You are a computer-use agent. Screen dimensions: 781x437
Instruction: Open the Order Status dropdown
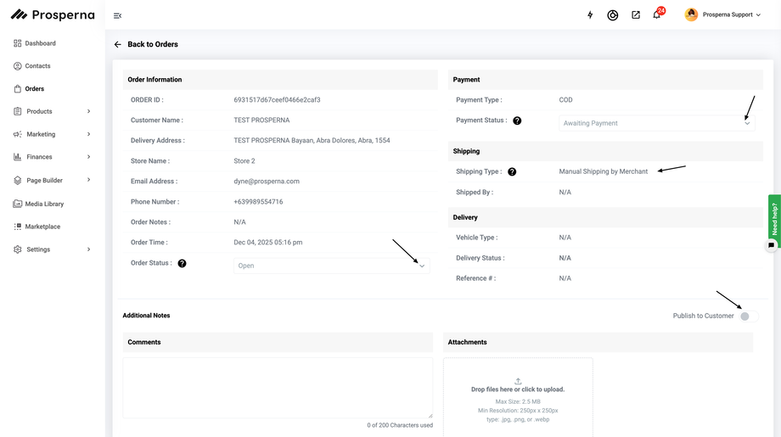point(331,266)
